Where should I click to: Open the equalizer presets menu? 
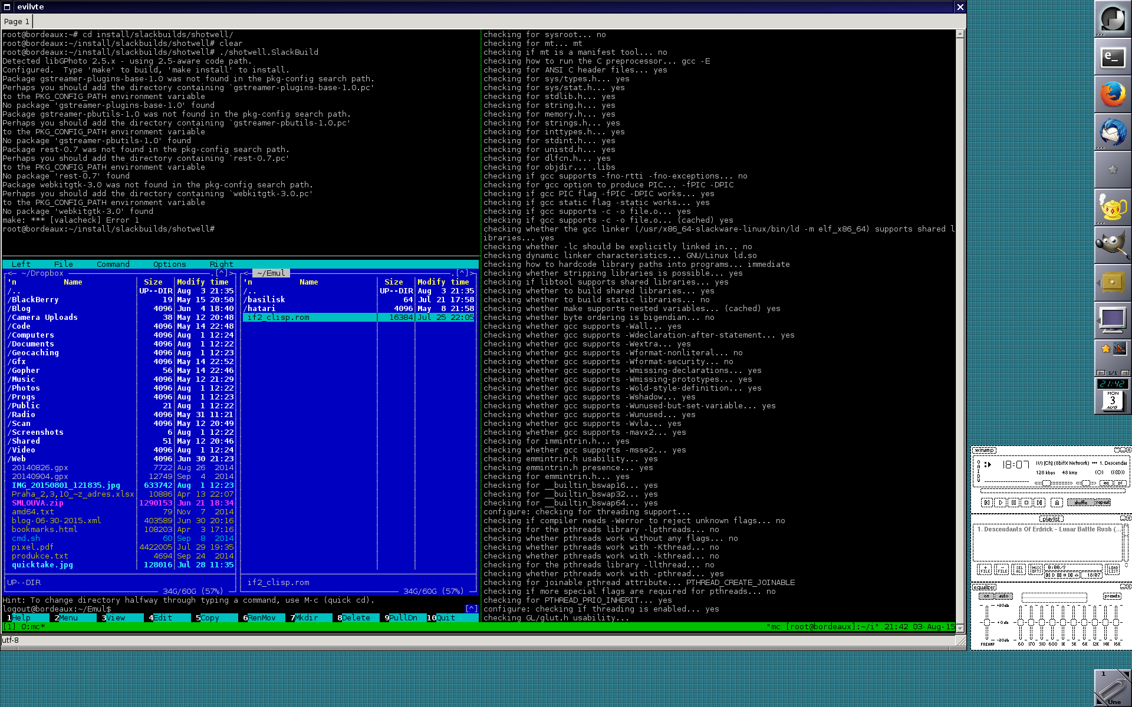click(1112, 596)
